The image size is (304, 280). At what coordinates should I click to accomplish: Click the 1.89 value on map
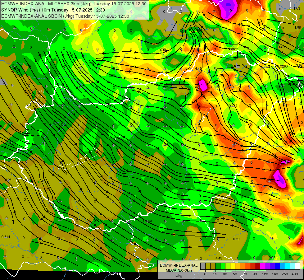pos(298,27)
